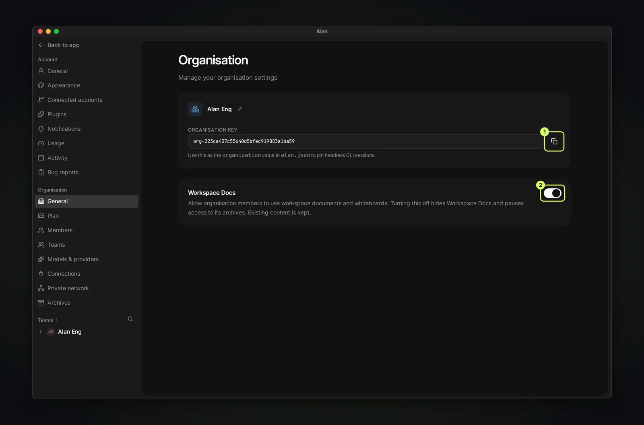
Task: Open the Plan settings page
Action: [87, 216]
